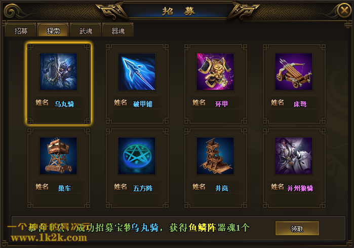Image resolution: width=354 pixels, height=248 pixels.
Task: Switch to the 招募 tab
Action: (21, 30)
